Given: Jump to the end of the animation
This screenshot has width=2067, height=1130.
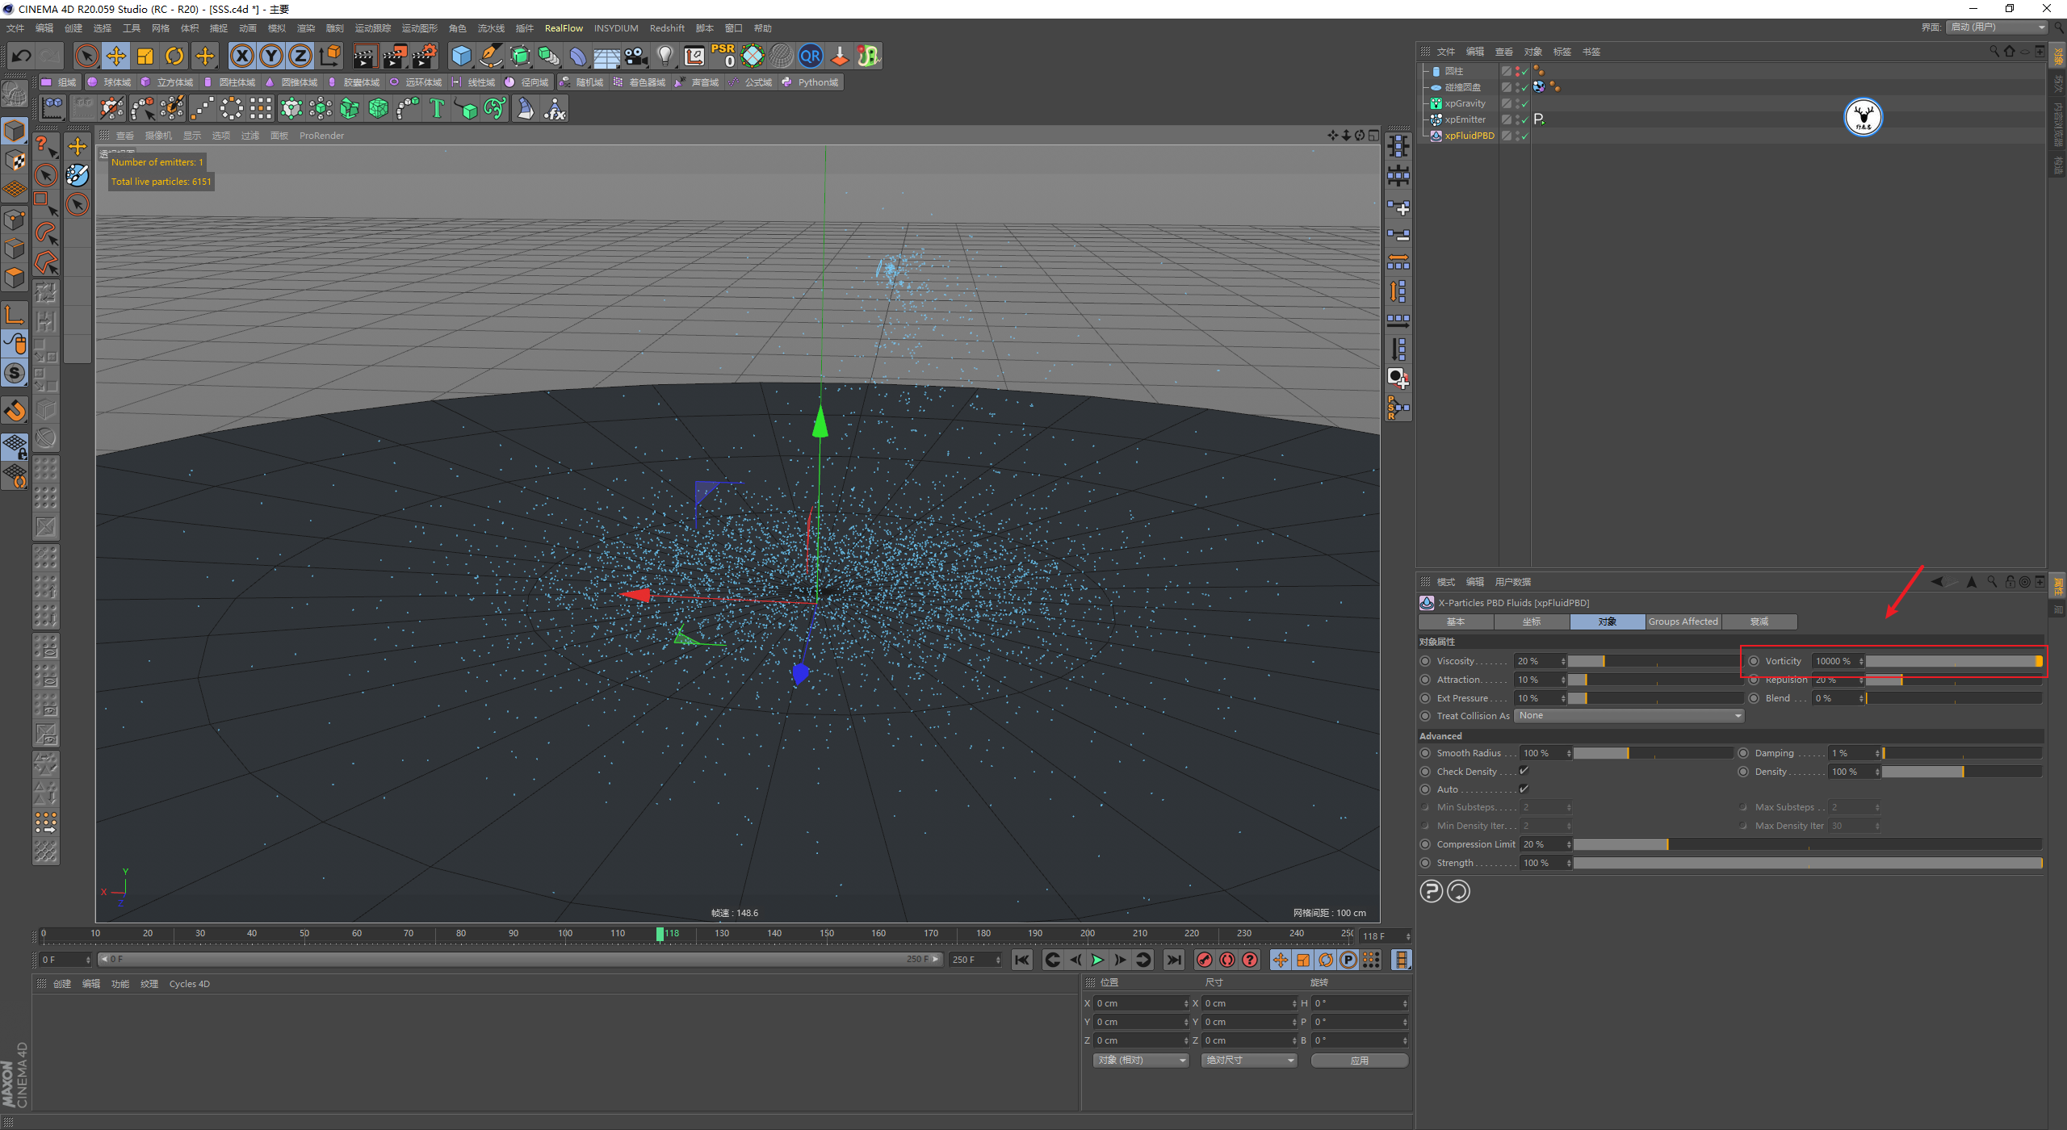Looking at the screenshot, I should click(x=1174, y=960).
